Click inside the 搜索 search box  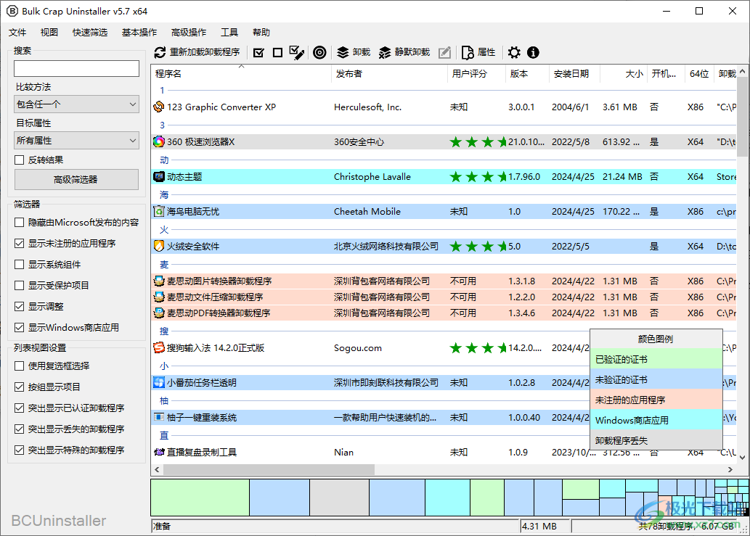[76, 68]
